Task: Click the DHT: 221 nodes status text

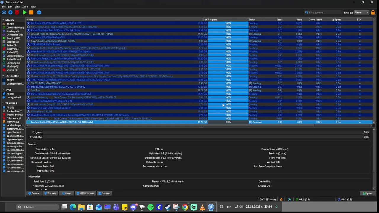Action: [268, 199]
